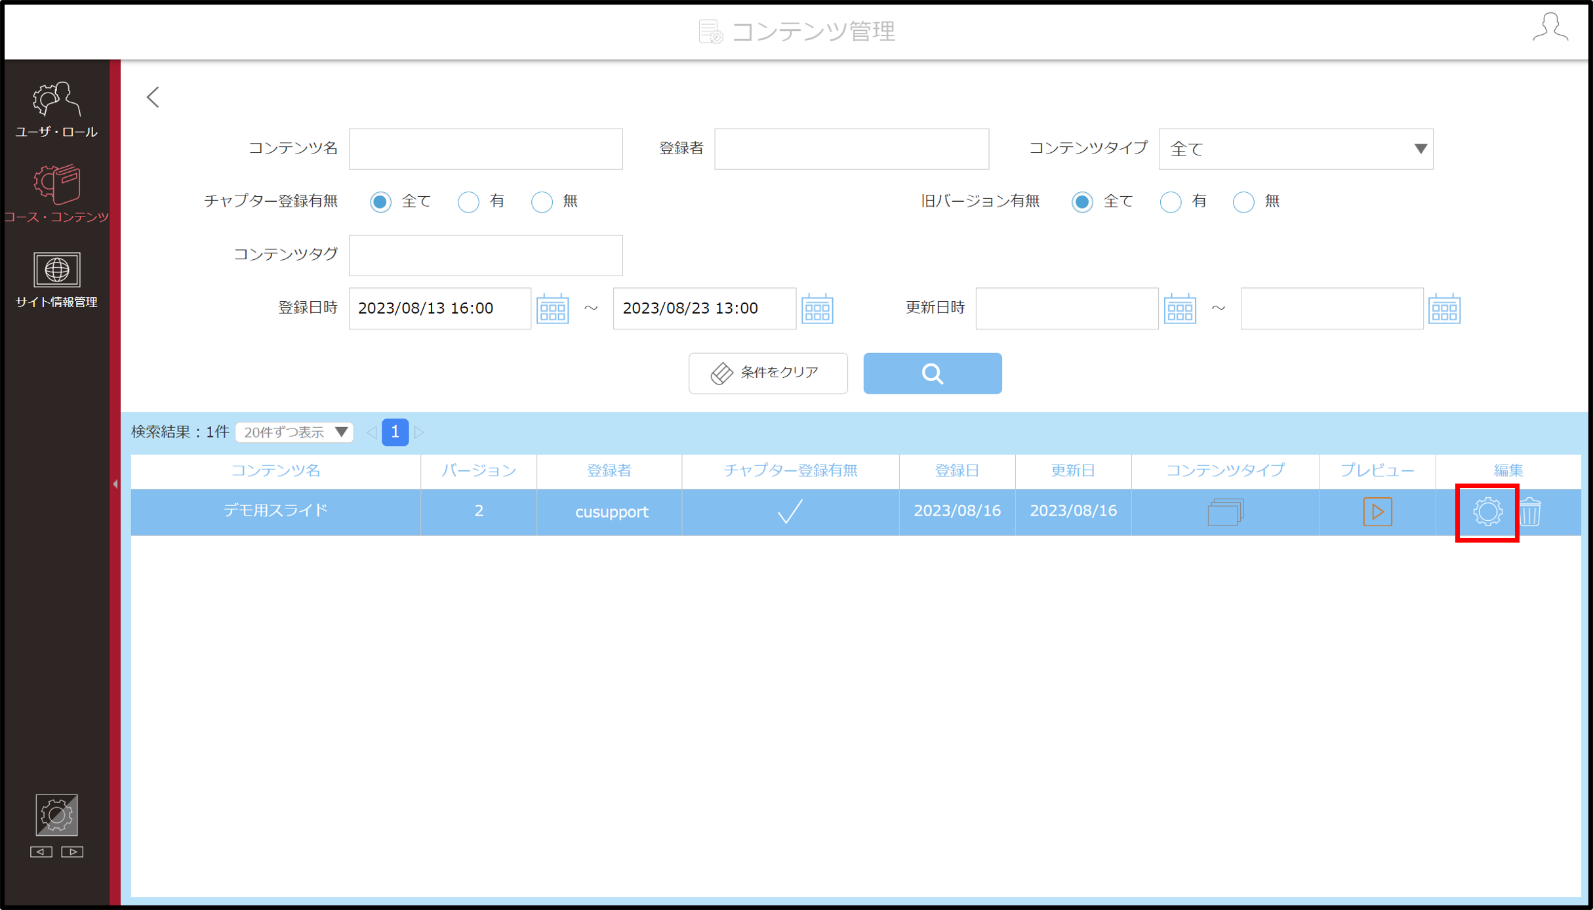This screenshot has width=1593, height=910.
Task: Sort by 登録者 column header
Action: point(609,470)
